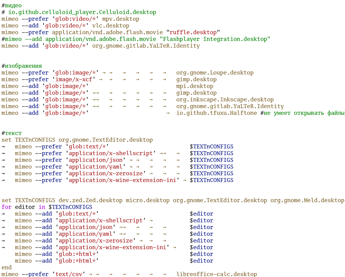Click the 'end' keyword

(x=7, y=268)
